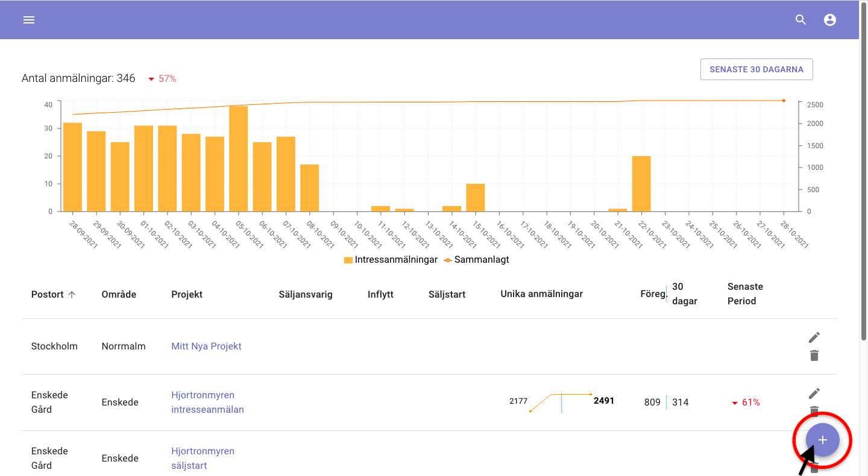Open the user account icon

click(x=830, y=20)
